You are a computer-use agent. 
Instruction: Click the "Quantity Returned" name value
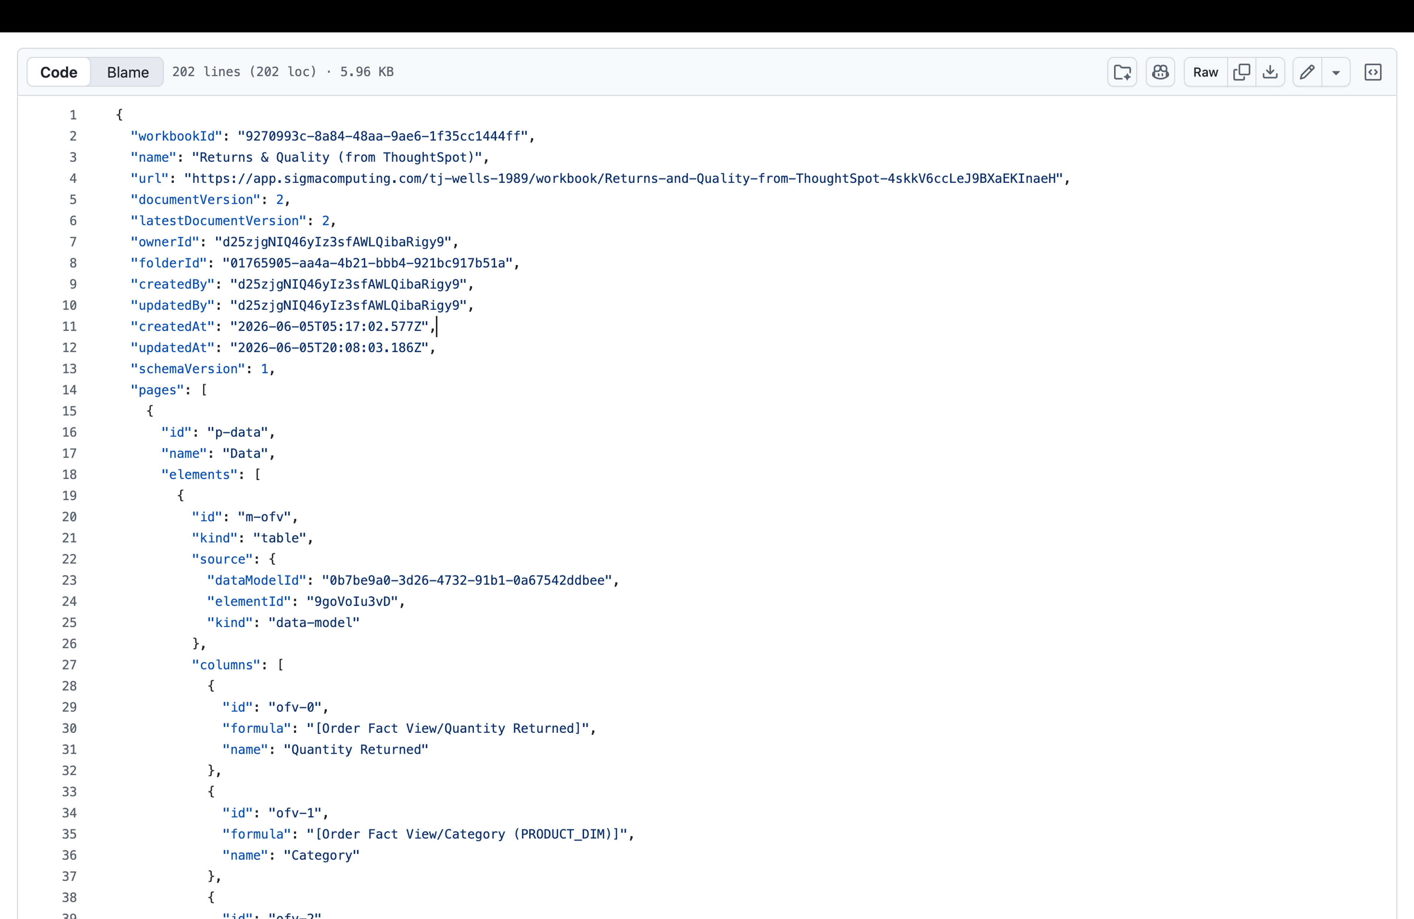(356, 749)
